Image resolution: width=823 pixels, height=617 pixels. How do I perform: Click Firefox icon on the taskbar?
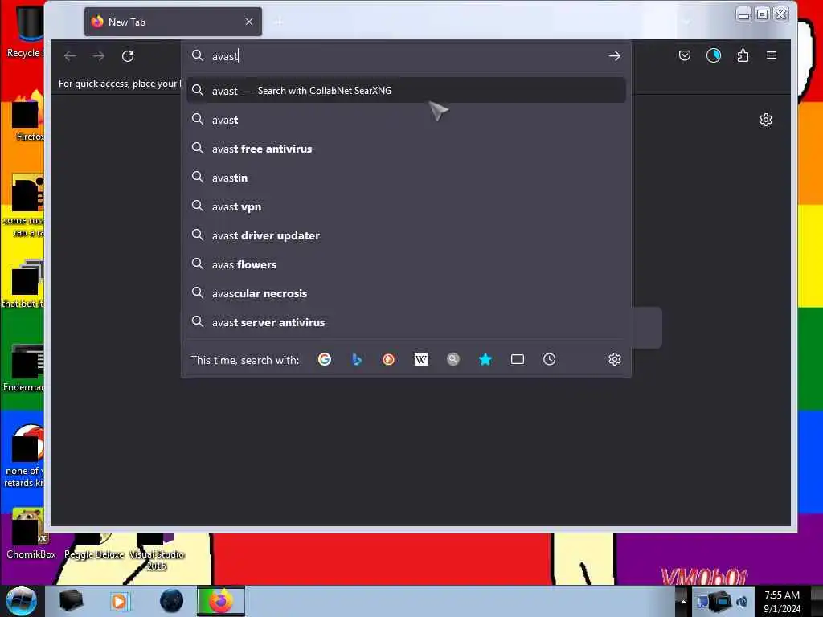[x=221, y=601]
